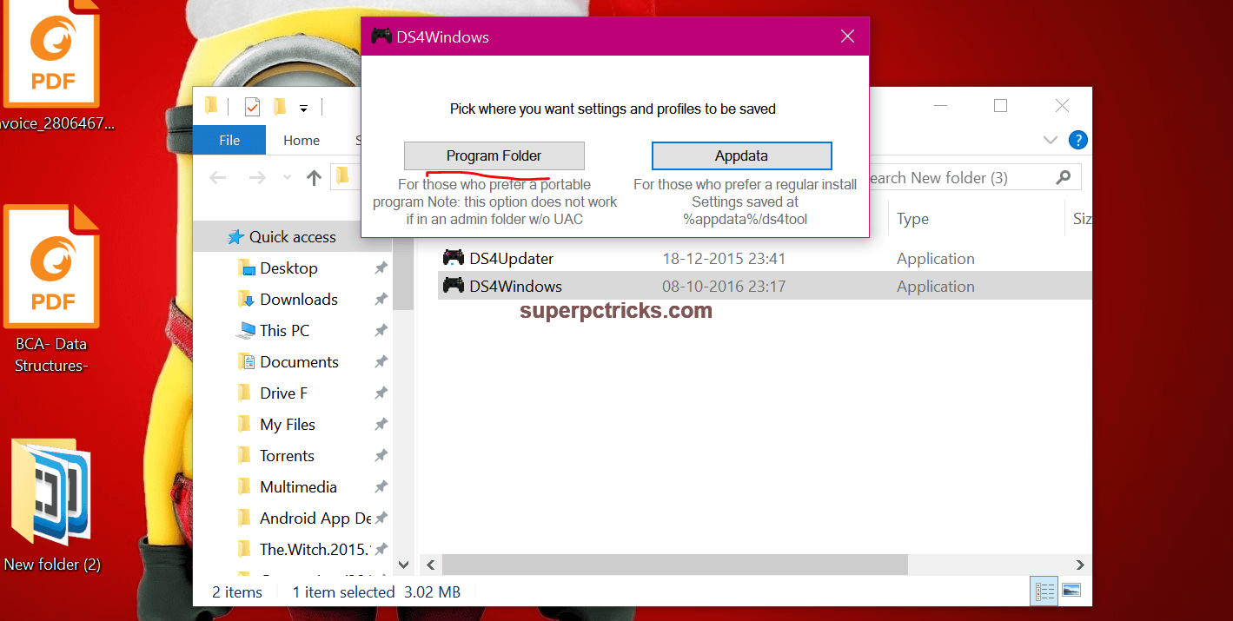Navigate up one folder level
The height and width of the screenshot is (621, 1233).
315,178
